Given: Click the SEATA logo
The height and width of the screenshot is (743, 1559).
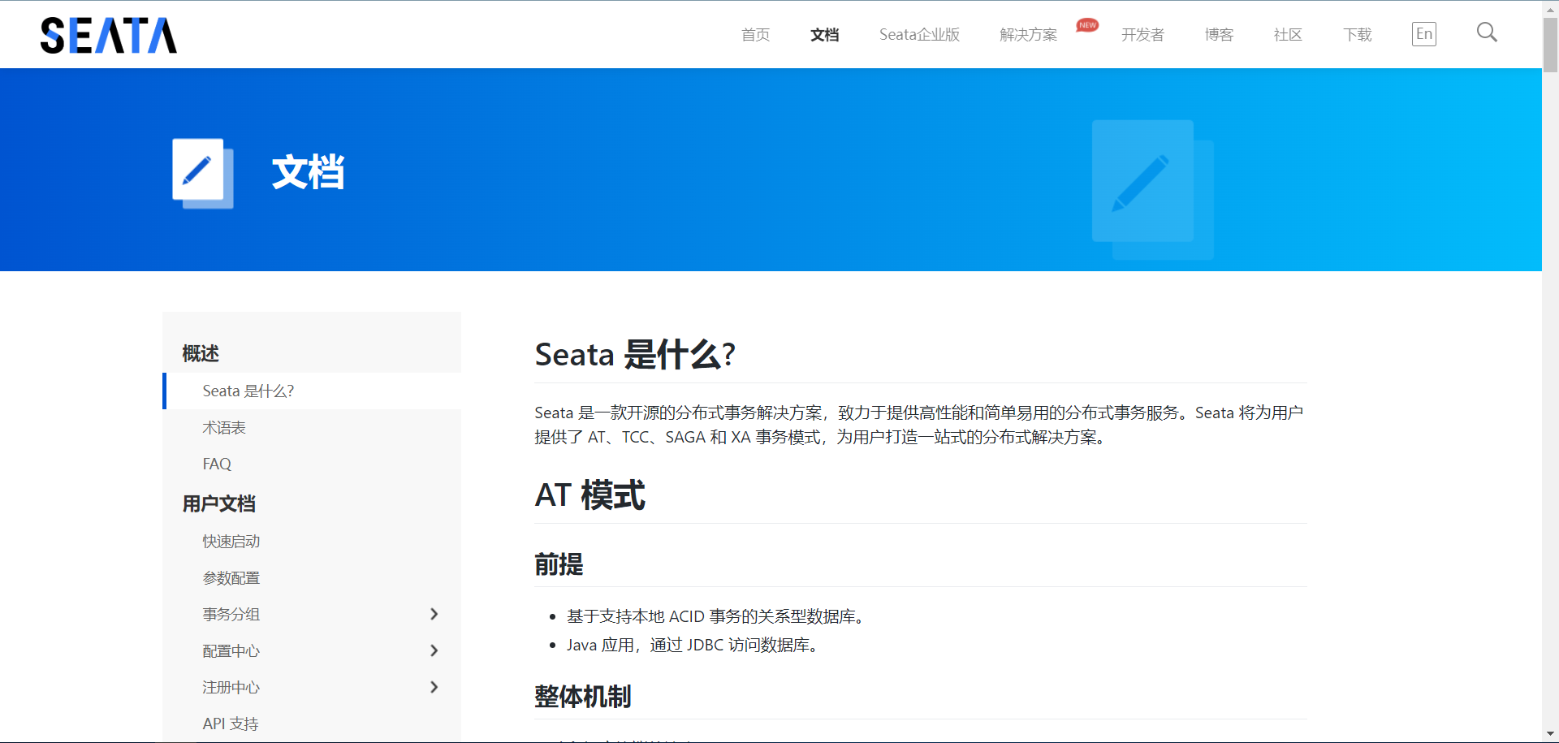Looking at the screenshot, I should (109, 36).
